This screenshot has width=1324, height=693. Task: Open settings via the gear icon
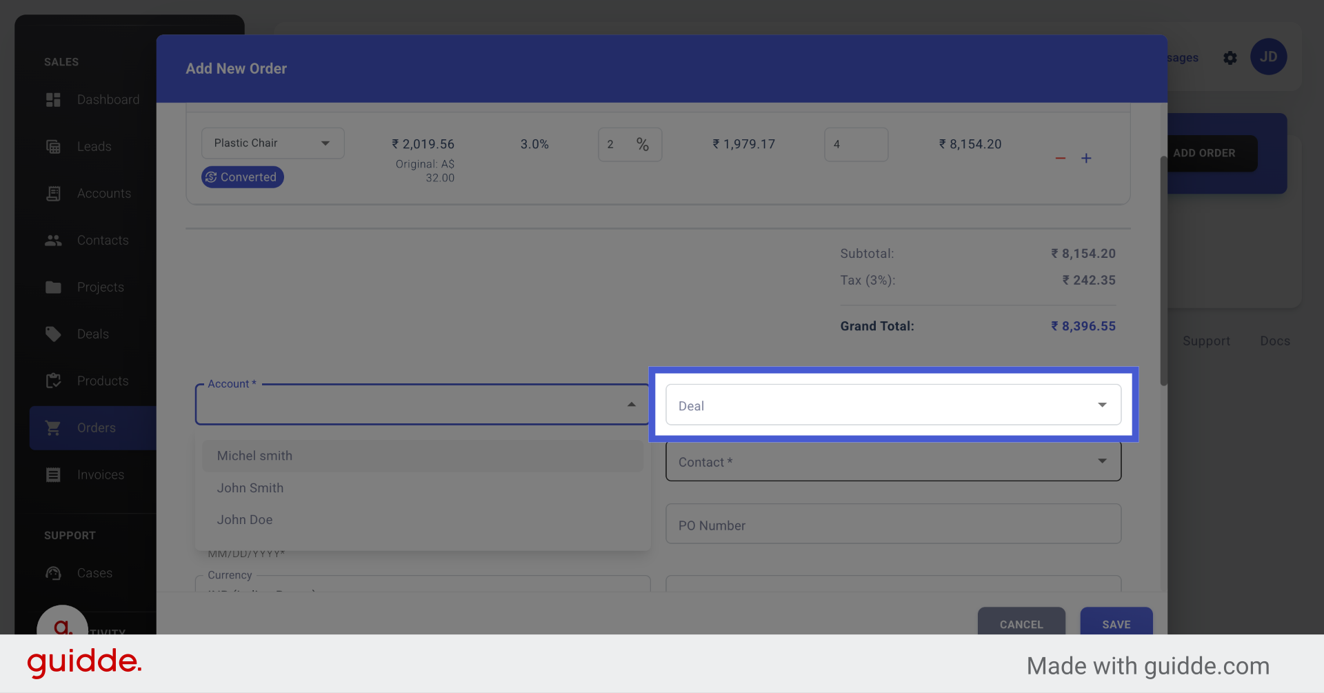click(x=1230, y=58)
